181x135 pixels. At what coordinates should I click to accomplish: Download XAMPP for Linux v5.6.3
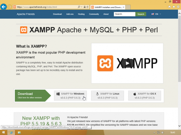[x=107, y=95]
